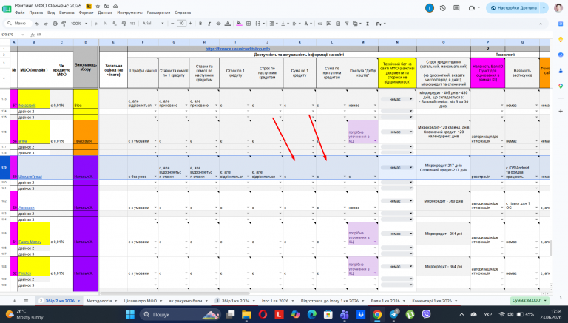The height and width of the screenshot is (323, 568).
Task: Open sharing options dropdown arrow
Action: tap(544, 8)
